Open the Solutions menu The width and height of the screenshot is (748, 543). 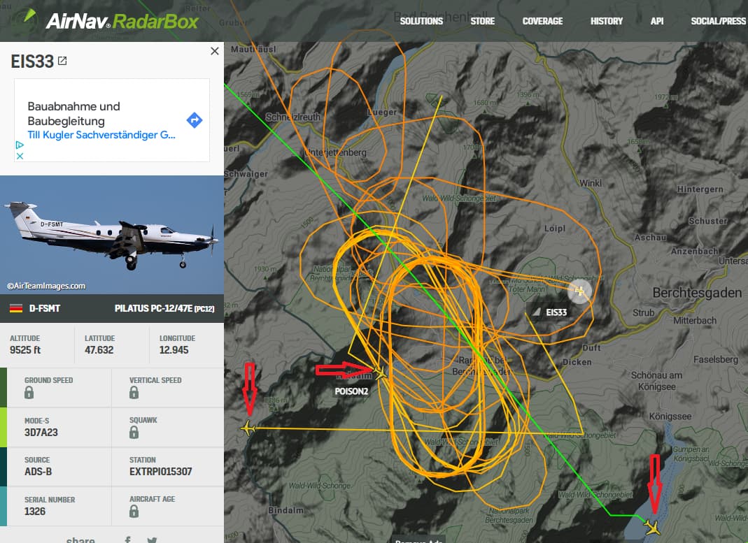tap(421, 21)
